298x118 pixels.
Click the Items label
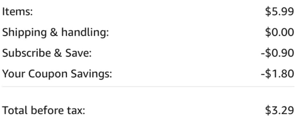point(18,12)
